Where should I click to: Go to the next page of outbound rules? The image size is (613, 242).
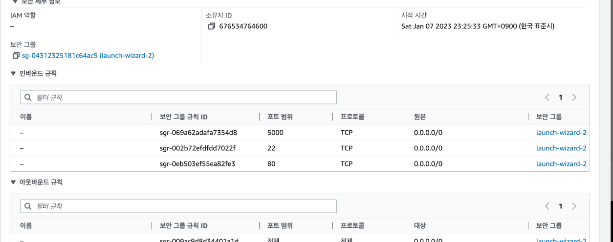point(574,206)
